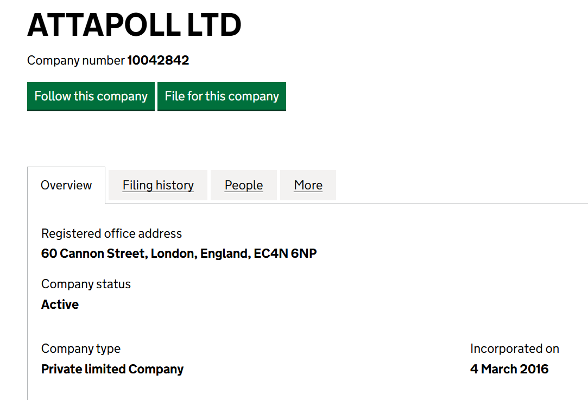Click the company number 10042842
The width and height of the screenshot is (588, 400).
point(158,60)
